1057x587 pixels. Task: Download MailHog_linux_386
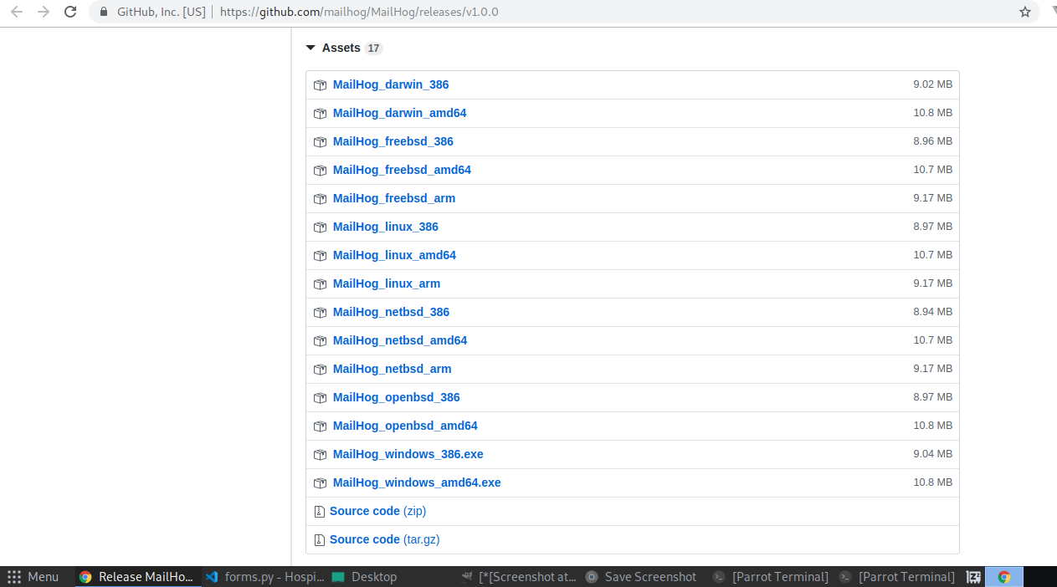(x=386, y=227)
